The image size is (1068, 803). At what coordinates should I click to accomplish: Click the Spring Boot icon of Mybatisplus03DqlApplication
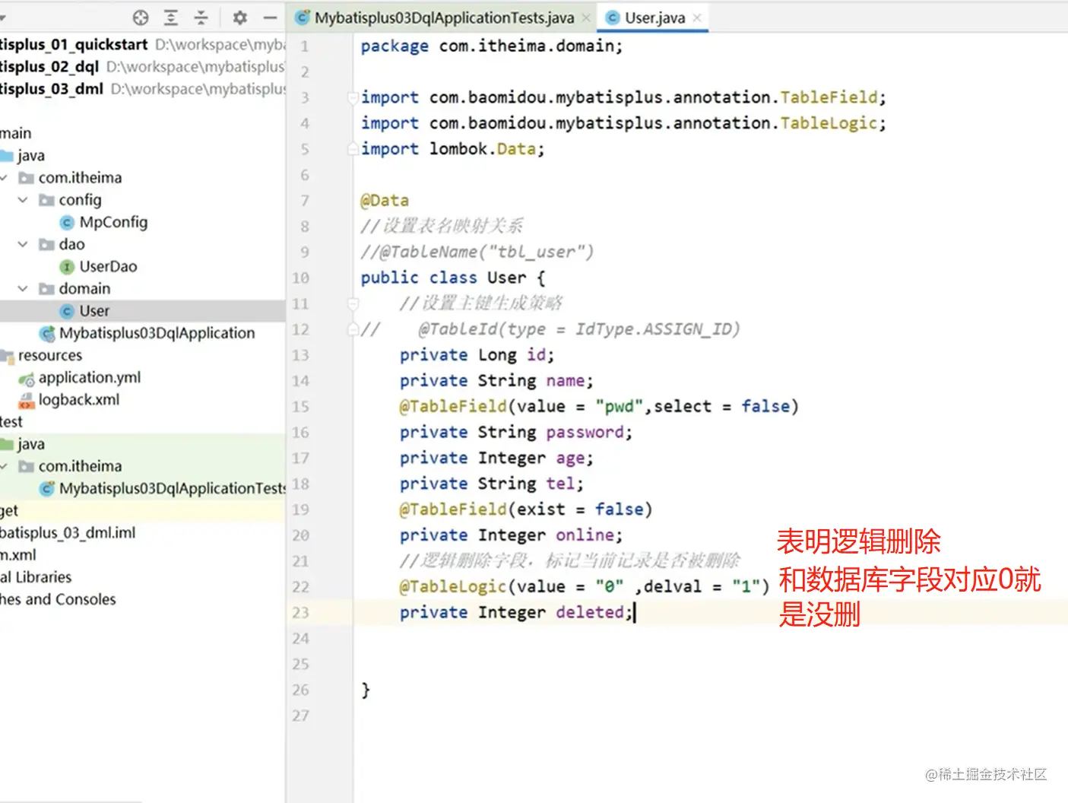point(47,333)
